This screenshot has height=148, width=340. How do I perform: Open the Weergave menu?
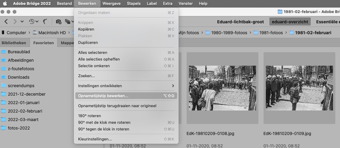click(111, 4)
